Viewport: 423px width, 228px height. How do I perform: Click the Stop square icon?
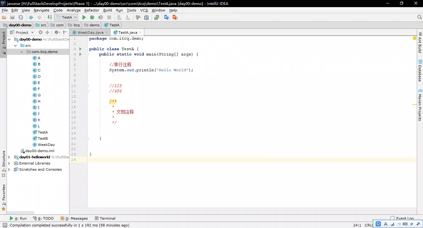[x=109, y=18]
